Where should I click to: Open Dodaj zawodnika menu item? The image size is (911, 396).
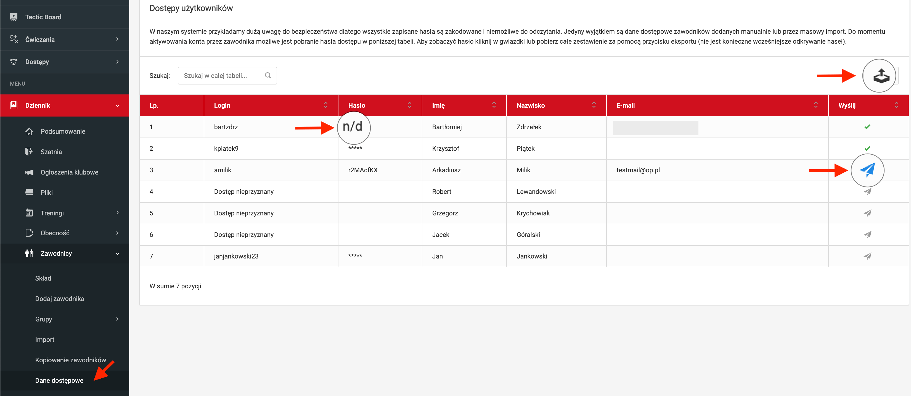pos(59,299)
